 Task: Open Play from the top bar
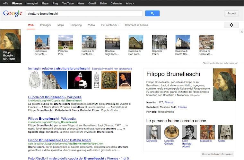55,4
